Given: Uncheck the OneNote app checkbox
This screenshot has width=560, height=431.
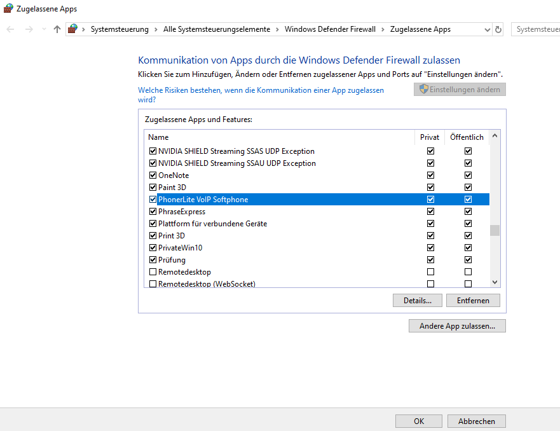Looking at the screenshot, I should 153,175.
